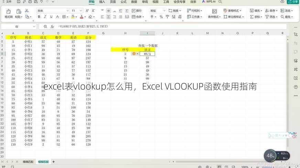Screen dimensions: 300x168
Task: Add a new sheet with the plus button
Action: pos(54,162)
